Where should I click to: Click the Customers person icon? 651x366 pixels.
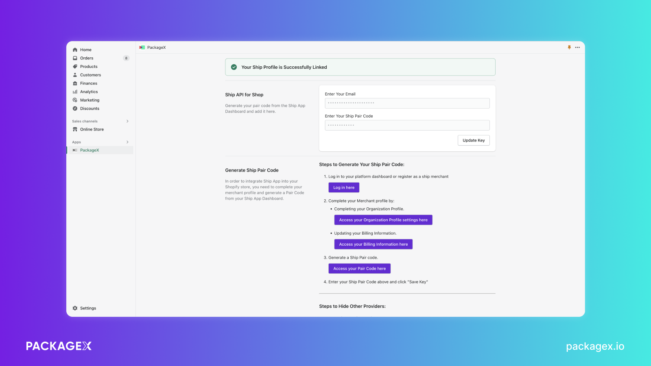pos(75,75)
